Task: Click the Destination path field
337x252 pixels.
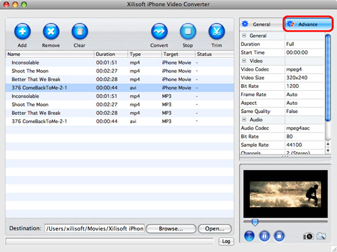Action: click(x=94, y=228)
